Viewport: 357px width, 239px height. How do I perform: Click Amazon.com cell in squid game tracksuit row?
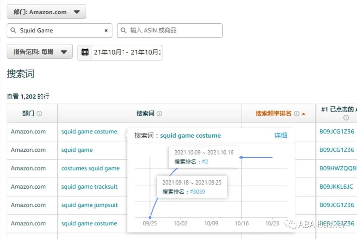tap(32, 187)
